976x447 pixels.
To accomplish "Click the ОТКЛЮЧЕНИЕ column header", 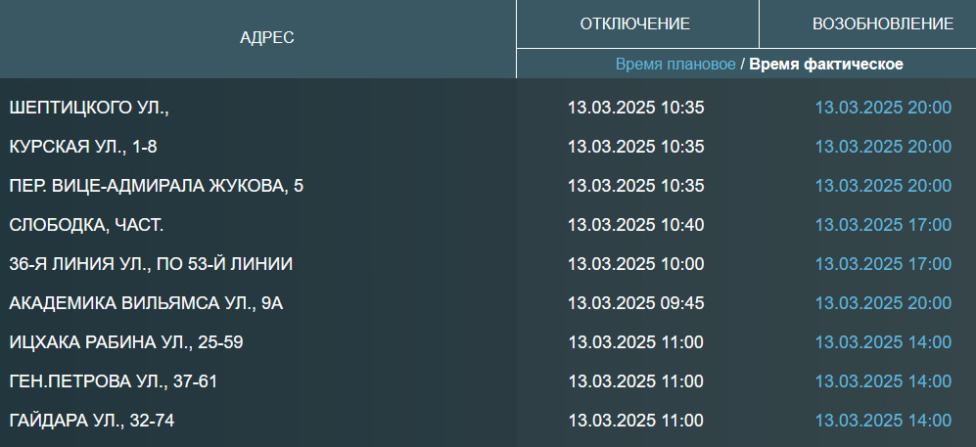I will 635,23.
